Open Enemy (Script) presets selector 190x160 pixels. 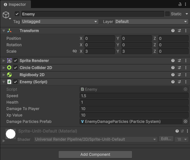(179, 82)
